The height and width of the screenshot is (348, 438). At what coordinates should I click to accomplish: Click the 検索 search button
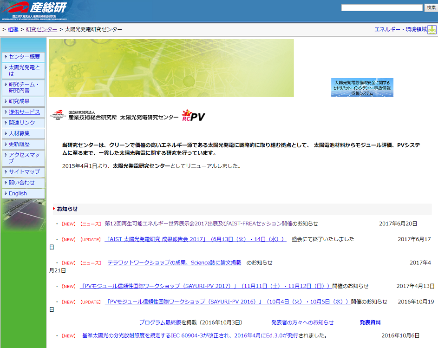point(431,8)
